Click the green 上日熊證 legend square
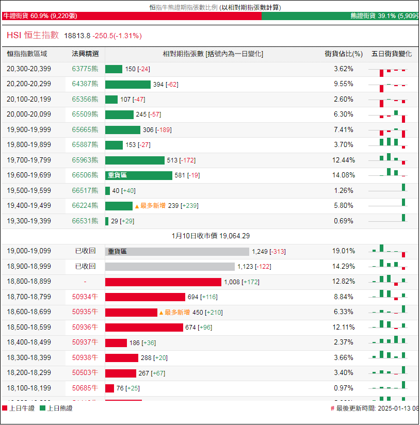The width and height of the screenshot is (420, 425). [43, 408]
